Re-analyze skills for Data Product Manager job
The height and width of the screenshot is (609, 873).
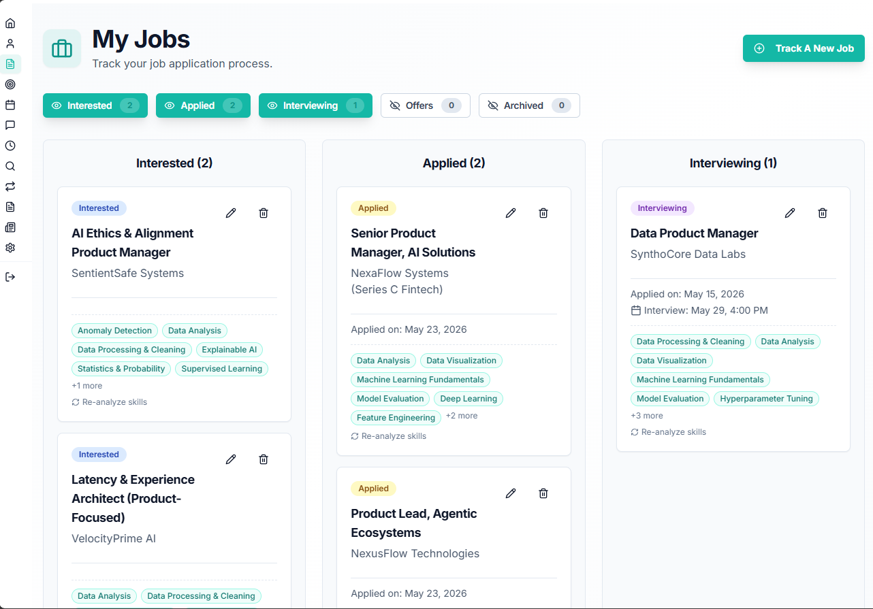tap(669, 432)
